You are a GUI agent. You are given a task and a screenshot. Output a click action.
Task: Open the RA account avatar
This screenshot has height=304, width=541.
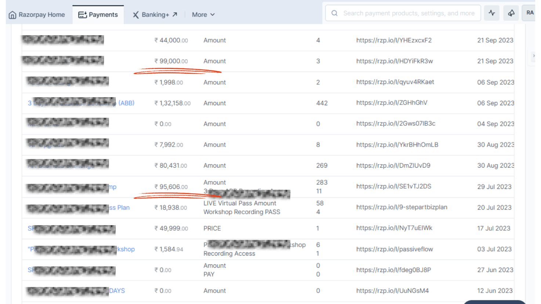point(530,13)
